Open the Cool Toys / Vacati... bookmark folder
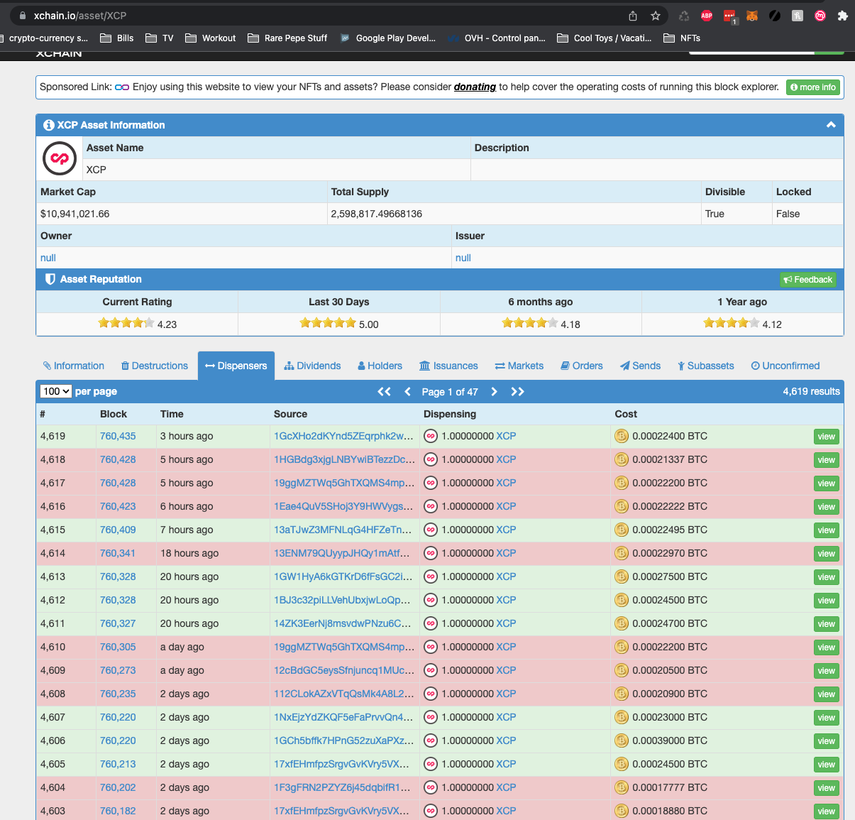The image size is (855, 820). tap(605, 38)
